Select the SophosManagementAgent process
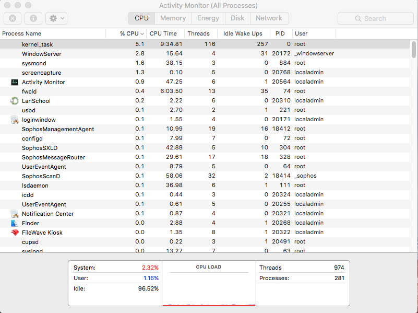The image size is (418, 313). pyautogui.click(x=205, y=129)
